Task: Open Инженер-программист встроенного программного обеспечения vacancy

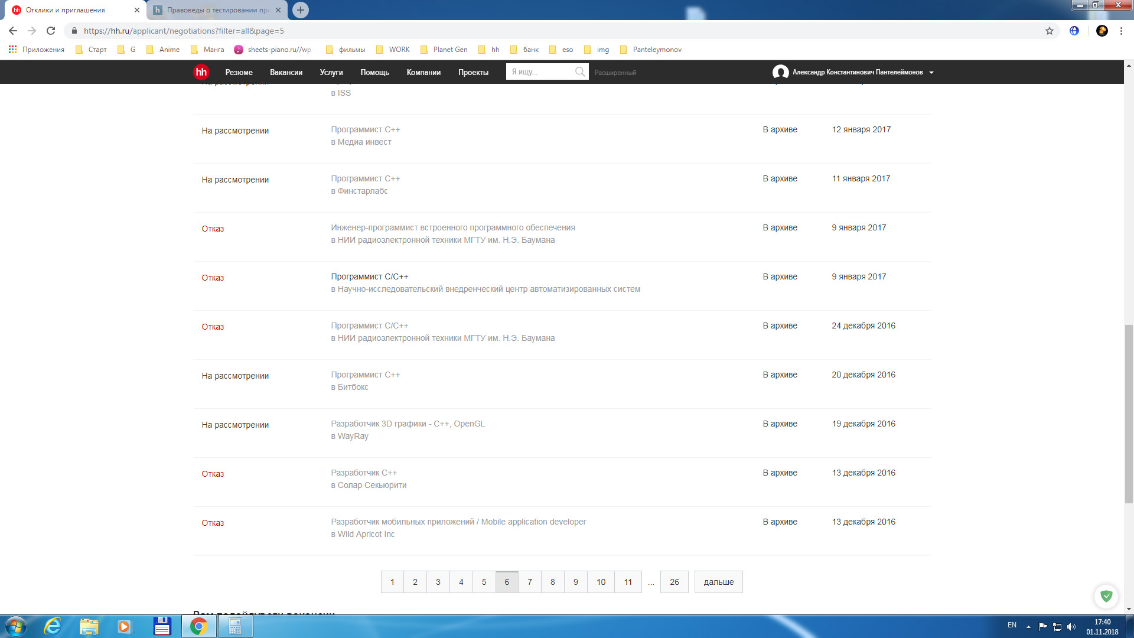Action: click(453, 227)
